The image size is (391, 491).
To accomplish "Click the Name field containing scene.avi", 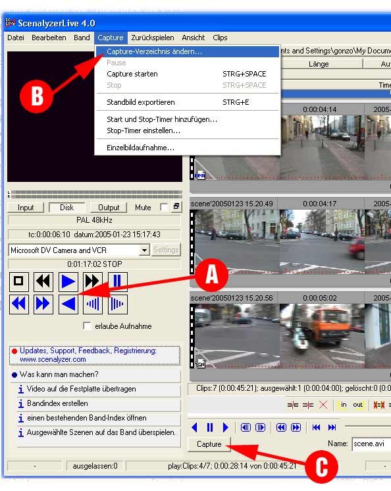I will point(371,444).
